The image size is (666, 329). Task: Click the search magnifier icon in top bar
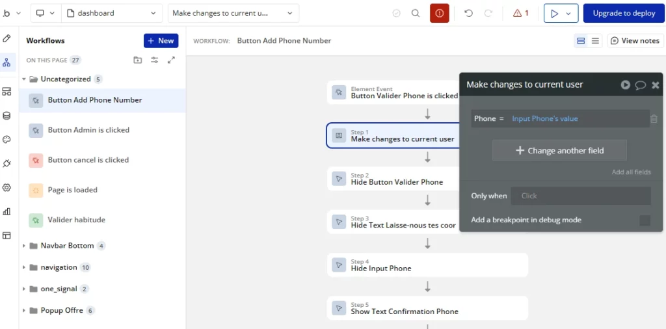tap(416, 13)
